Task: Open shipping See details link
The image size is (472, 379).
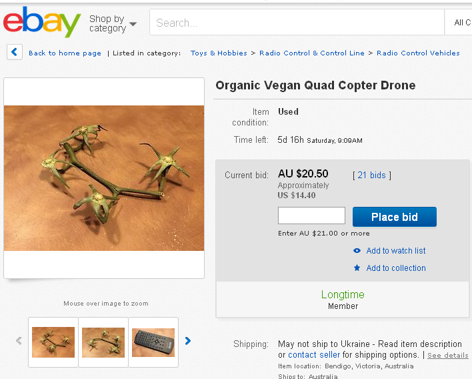Action: pos(448,356)
